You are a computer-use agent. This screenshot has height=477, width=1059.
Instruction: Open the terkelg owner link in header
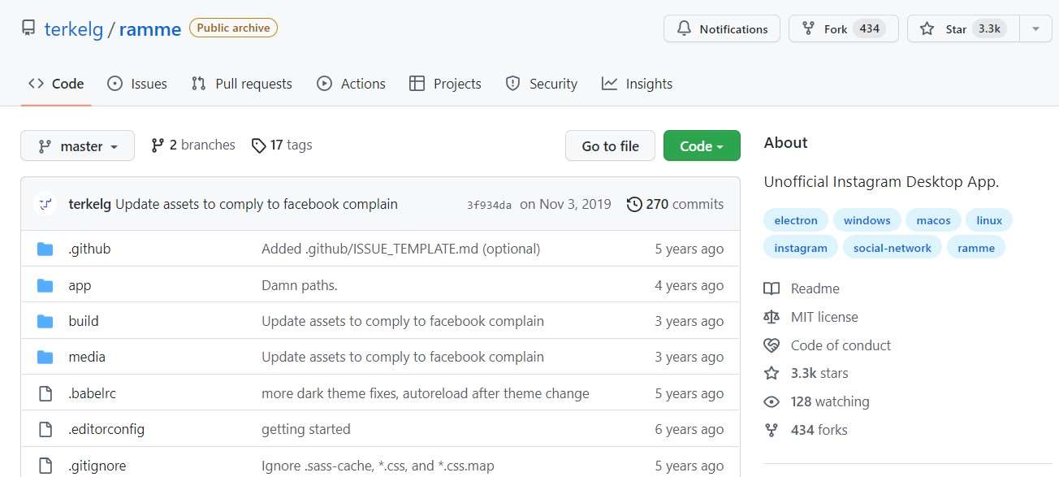(75, 29)
